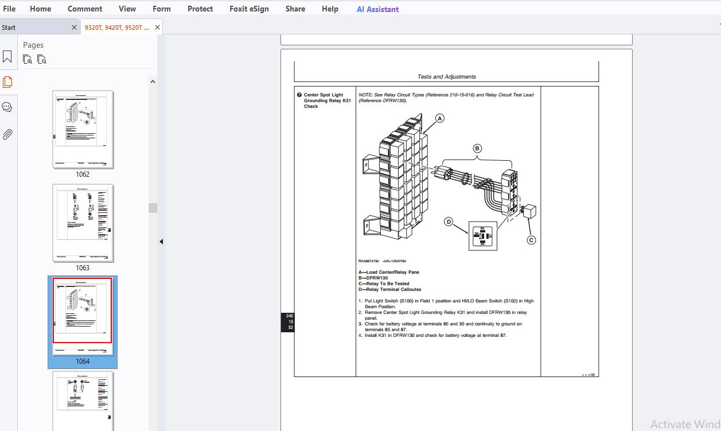721x431 pixels.
Task: Click page number label 1062
Action: point(83,174)
